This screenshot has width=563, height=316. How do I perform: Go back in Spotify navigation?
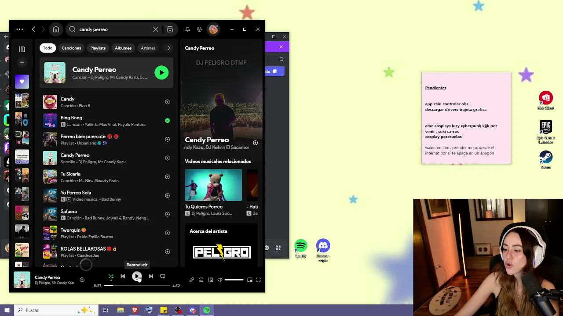[x=33, y=29]
